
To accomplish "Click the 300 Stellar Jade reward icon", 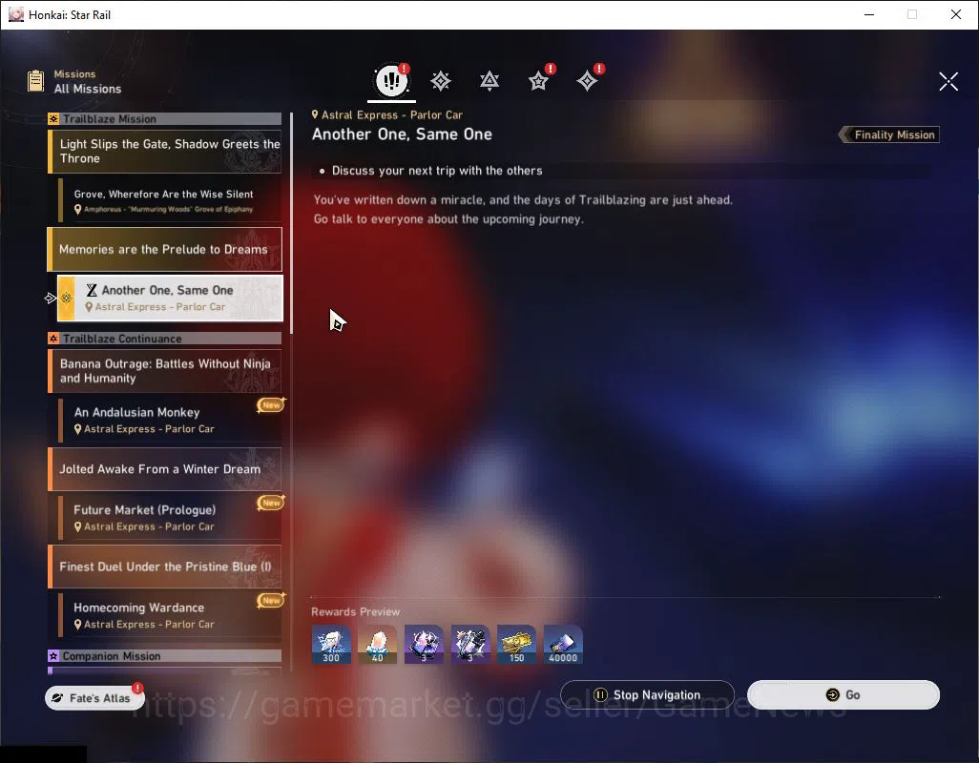I will [331, 644].
